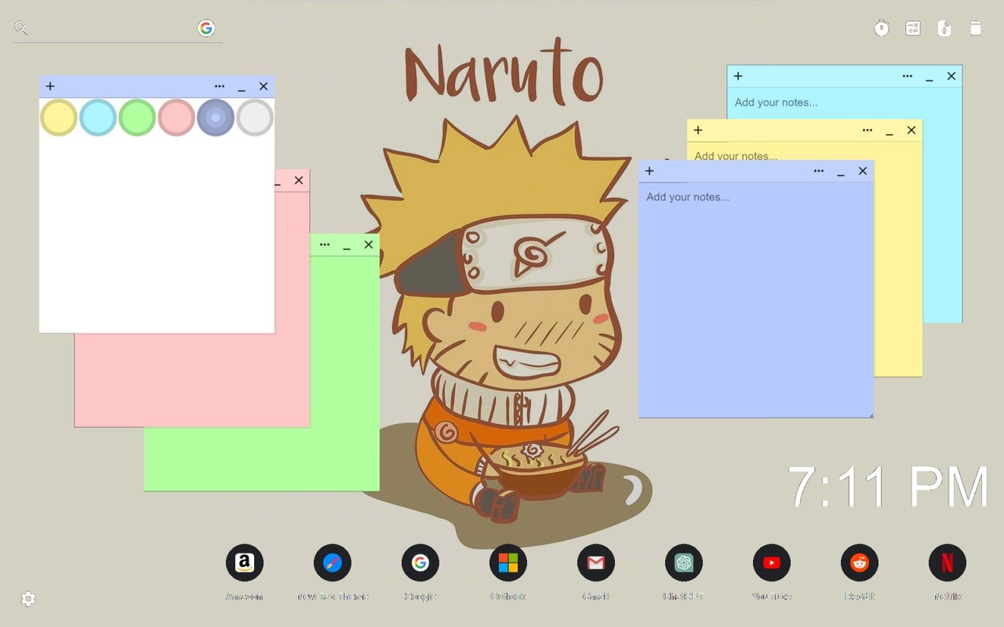Viewport: 1004px width, 627px height.
Task: Open the stopwatch timer tool
Action: (882, 28)
